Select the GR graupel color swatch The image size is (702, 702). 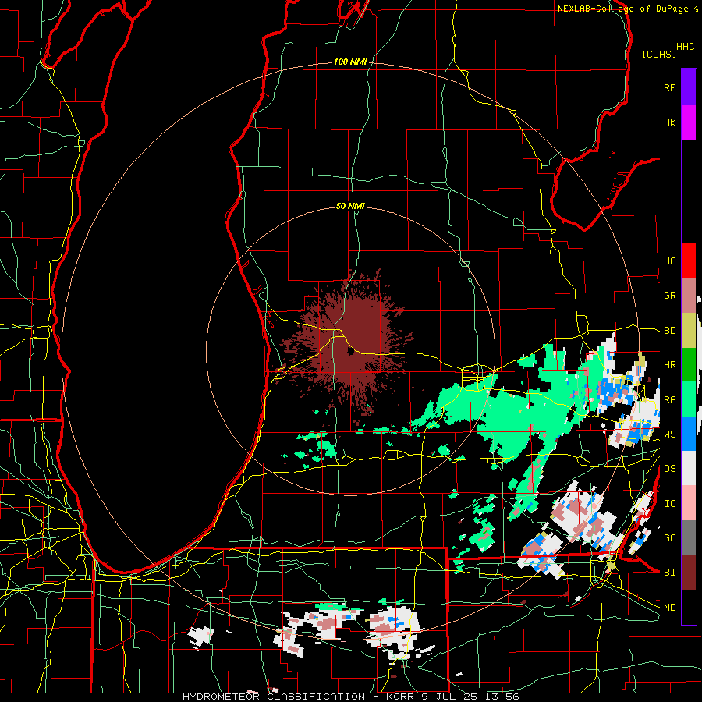tap(689, 295)
